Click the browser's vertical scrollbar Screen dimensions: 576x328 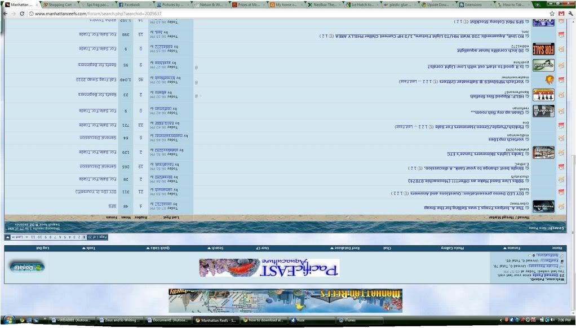point(572,169)
